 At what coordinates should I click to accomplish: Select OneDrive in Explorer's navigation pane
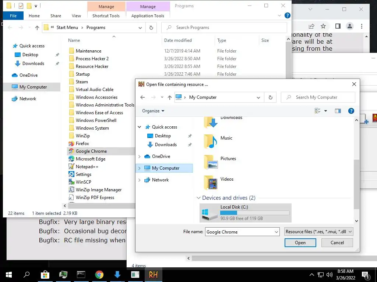[28, 75]
